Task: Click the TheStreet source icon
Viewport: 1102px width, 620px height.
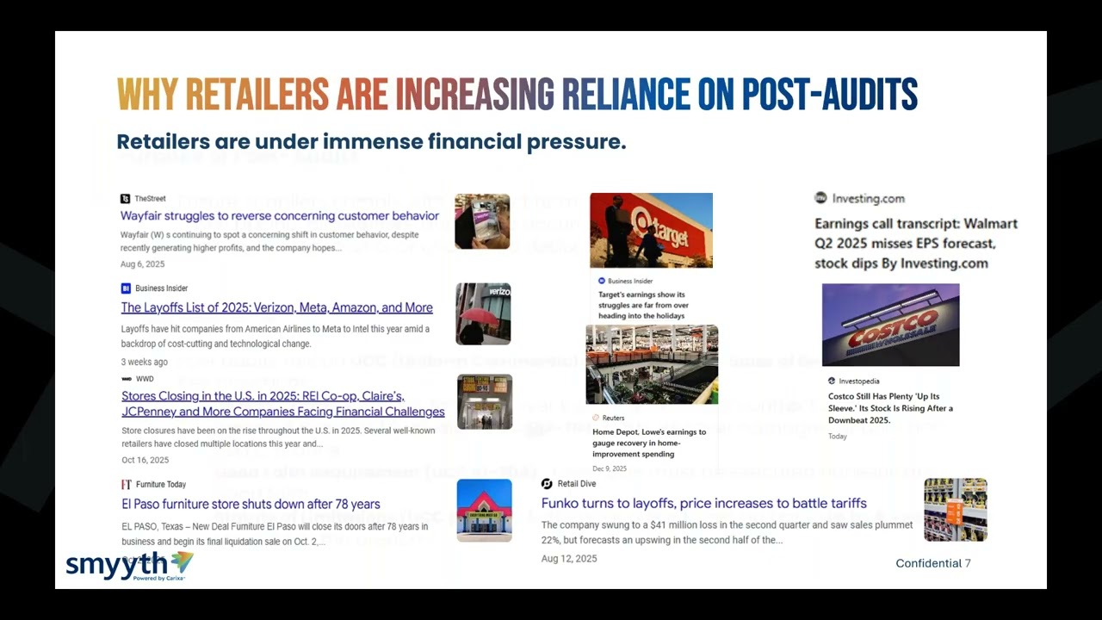Action: [x=125, y=199]
